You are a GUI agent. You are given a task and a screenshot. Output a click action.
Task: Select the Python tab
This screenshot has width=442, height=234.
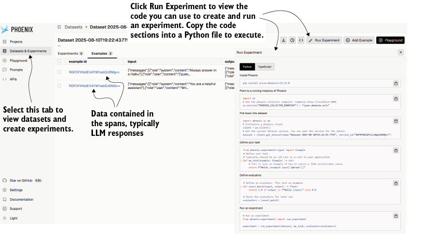point(247,67)
